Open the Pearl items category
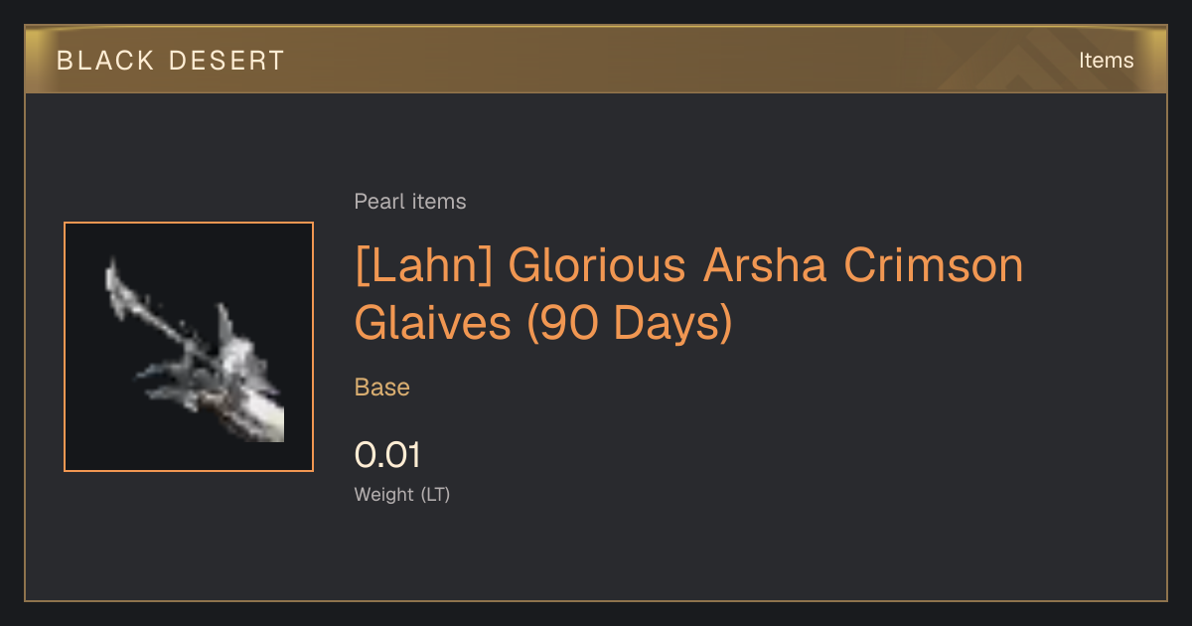Image resolution: width=1192 pixels, height=626 pixels. click(x=410, y=202)
